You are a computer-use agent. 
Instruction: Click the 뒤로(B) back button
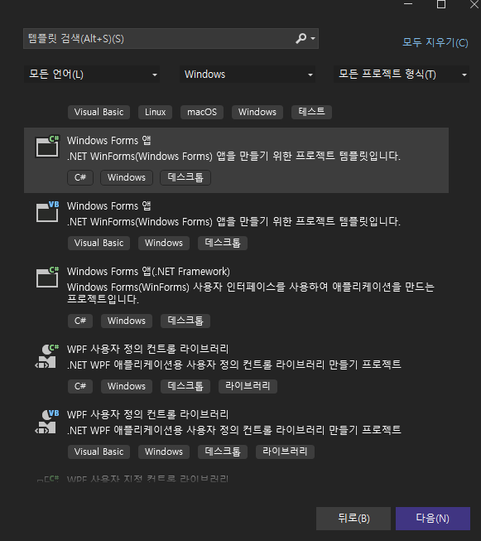coord(354,519)
